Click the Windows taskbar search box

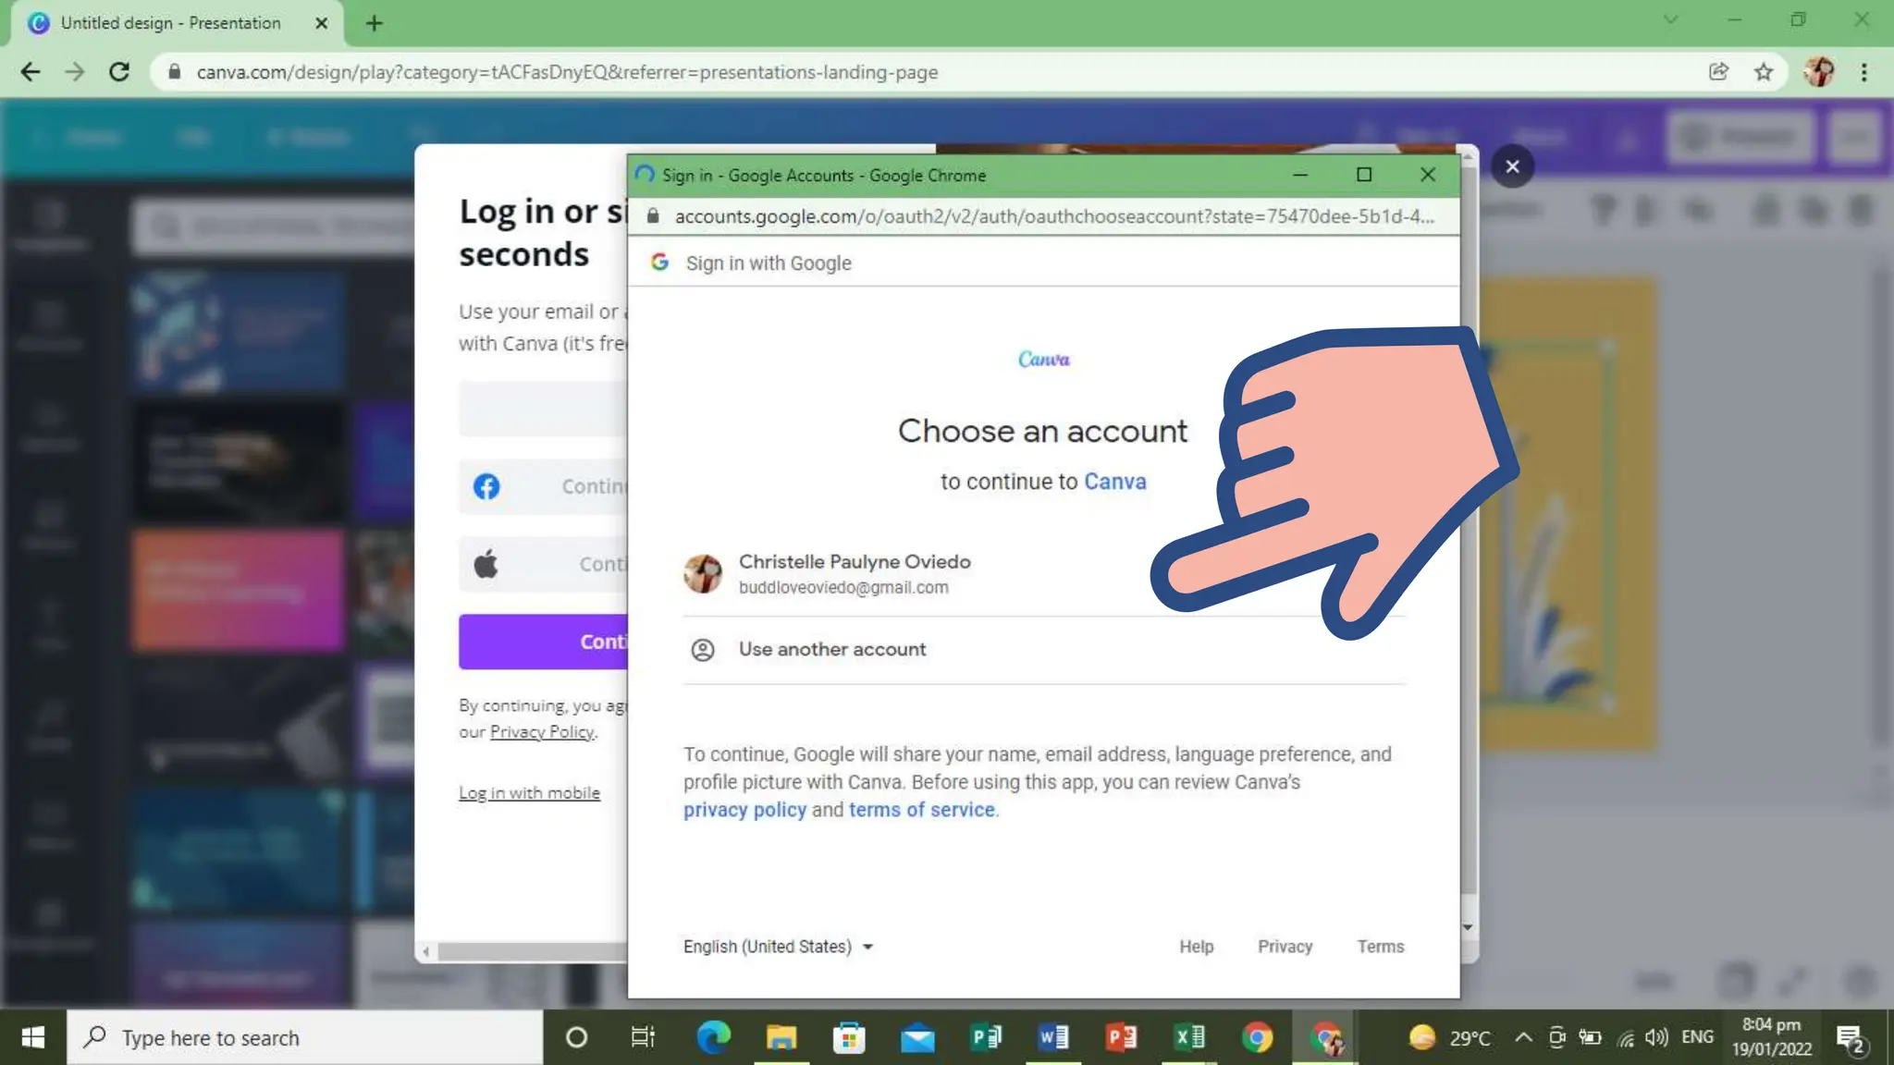pos(305,1037)
